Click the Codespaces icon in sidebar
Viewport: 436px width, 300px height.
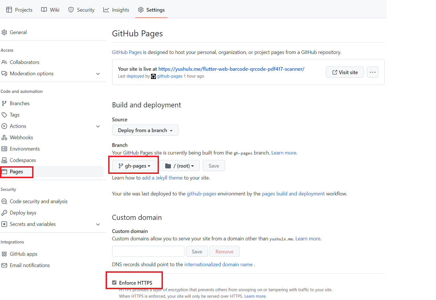click(x=4, y=160)
